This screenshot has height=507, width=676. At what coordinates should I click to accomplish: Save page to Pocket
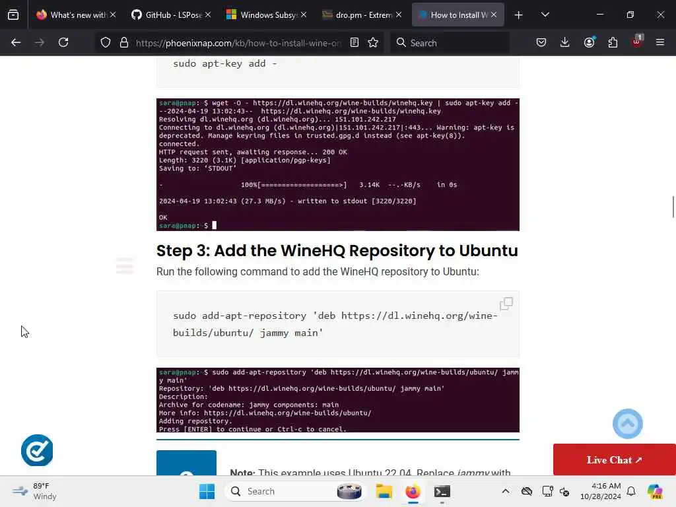pos(541,42)
